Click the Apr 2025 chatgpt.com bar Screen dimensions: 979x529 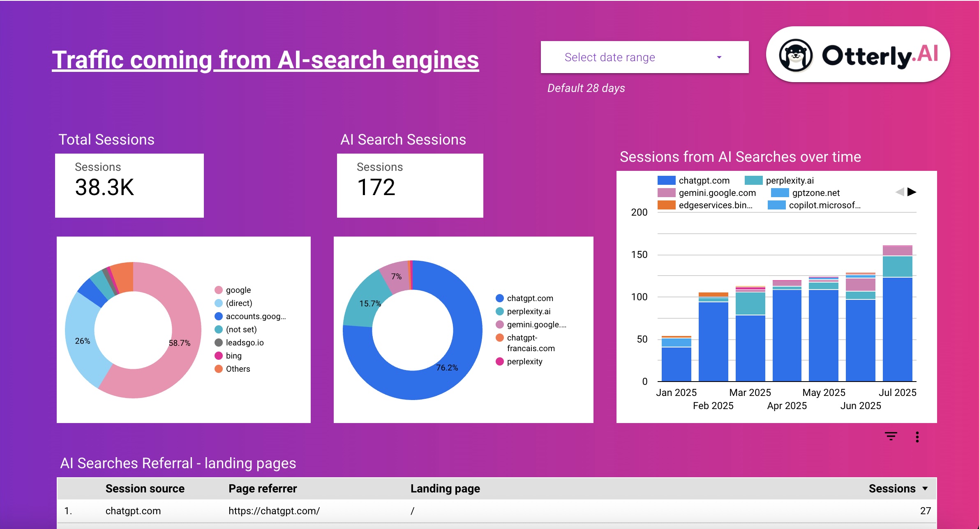click(x=787, y=336)
